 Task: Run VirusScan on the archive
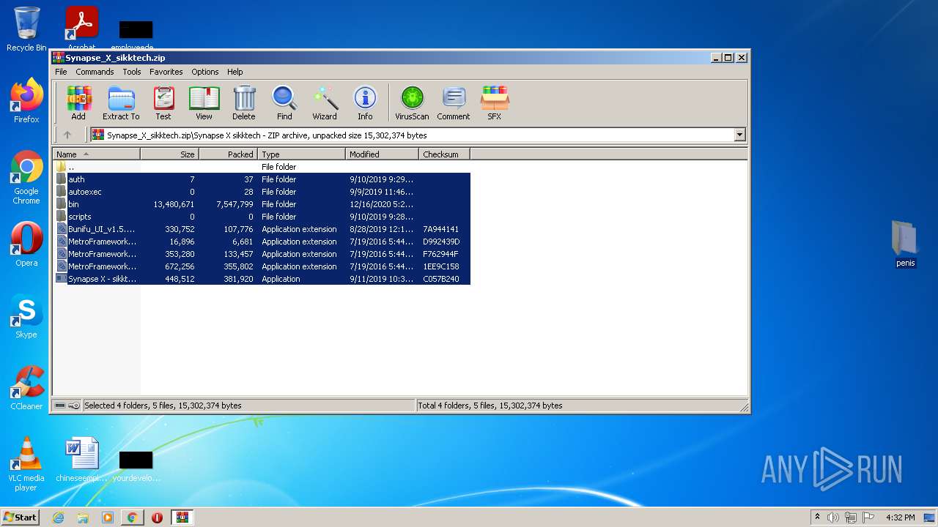(x=412, y=103)
